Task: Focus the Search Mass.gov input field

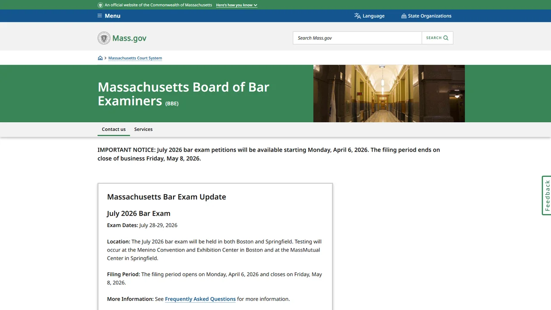Action: click(x=357, y=38)
